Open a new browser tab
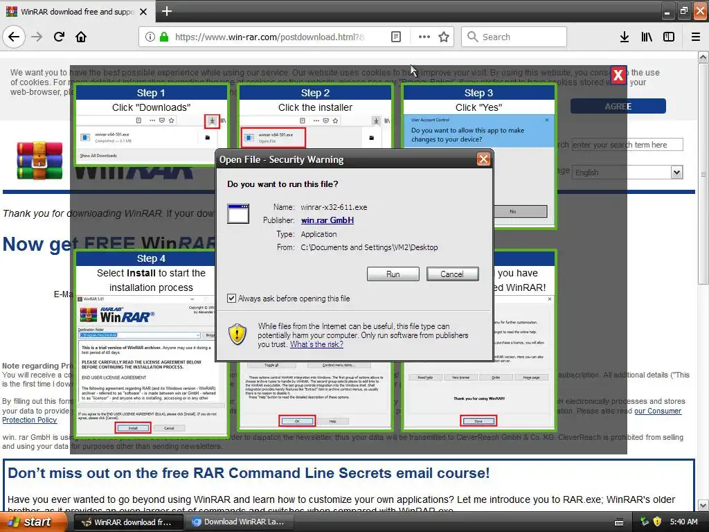Screen dimensions: 709x532 coord(166,11)
